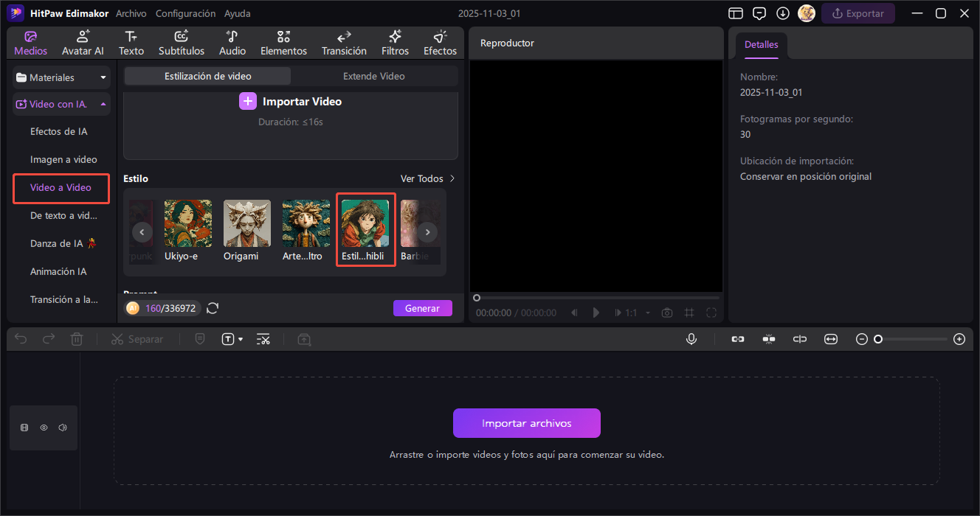This screenshot has width=980, height=516.
Task: Open the Avatar AI panel
Action: point(83,43)
